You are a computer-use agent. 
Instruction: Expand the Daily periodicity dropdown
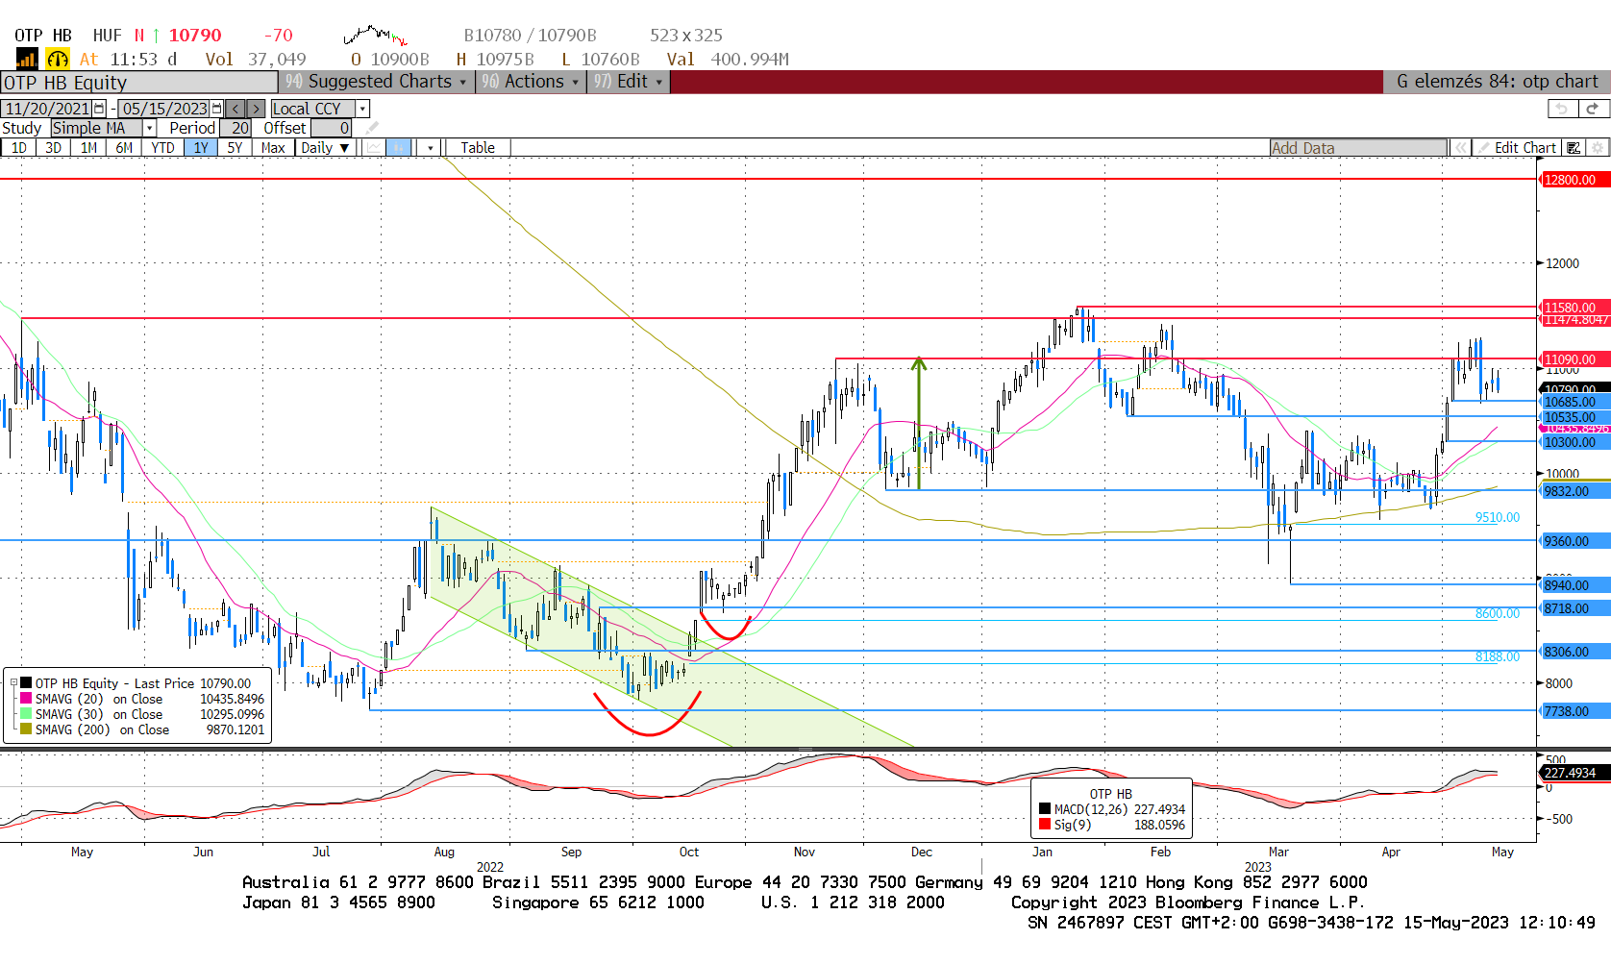point(324,148)
